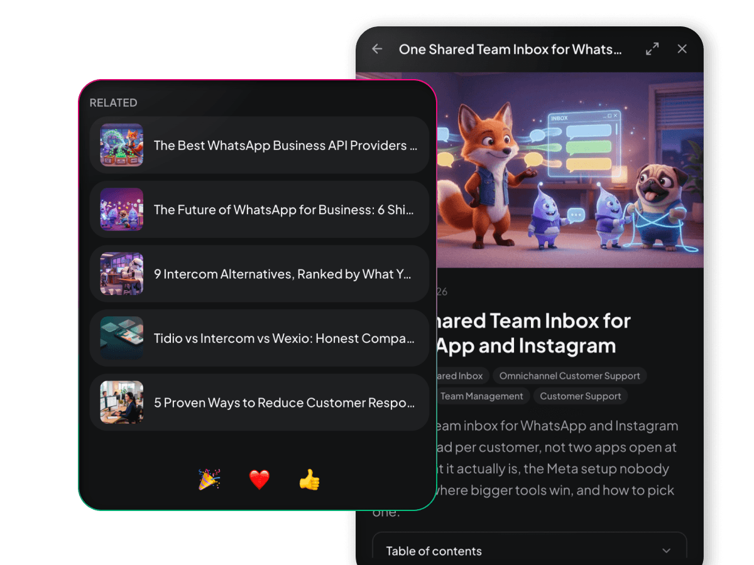Click thumbnail of WhatsApp Business API Providers article
Screen dimensions: 754x565
[122, 145]
